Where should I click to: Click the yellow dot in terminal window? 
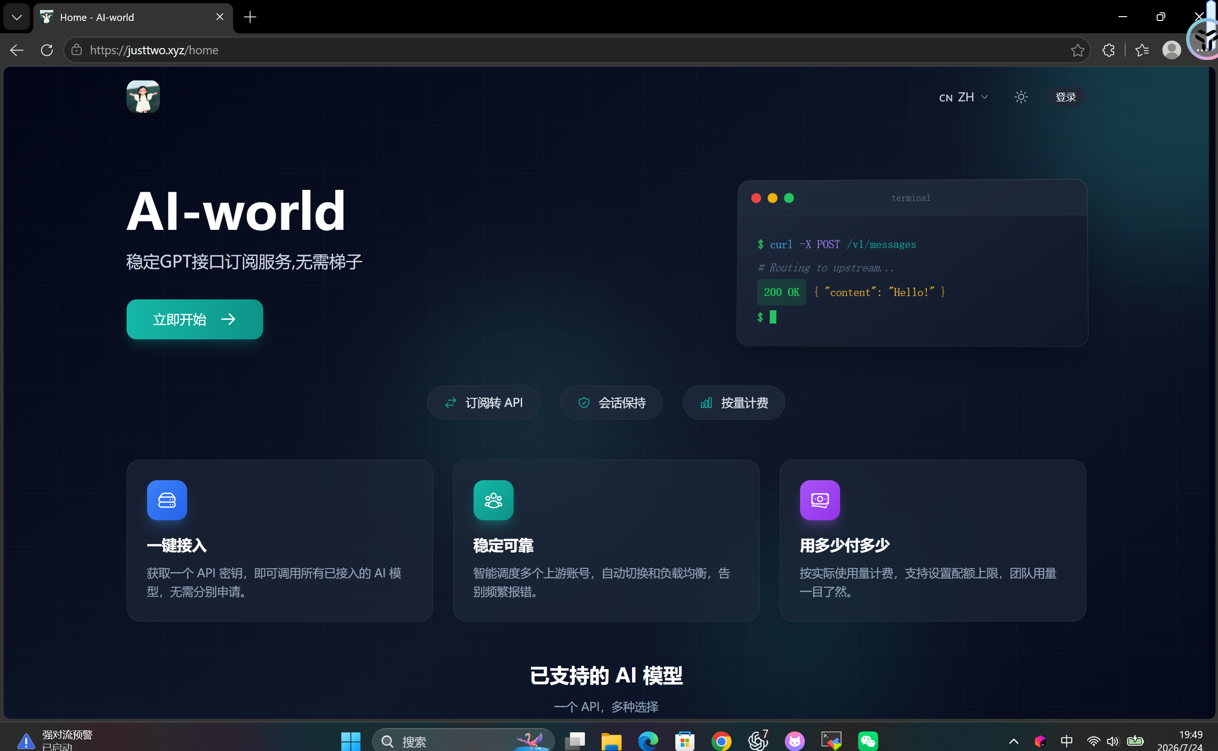(772, 198)
